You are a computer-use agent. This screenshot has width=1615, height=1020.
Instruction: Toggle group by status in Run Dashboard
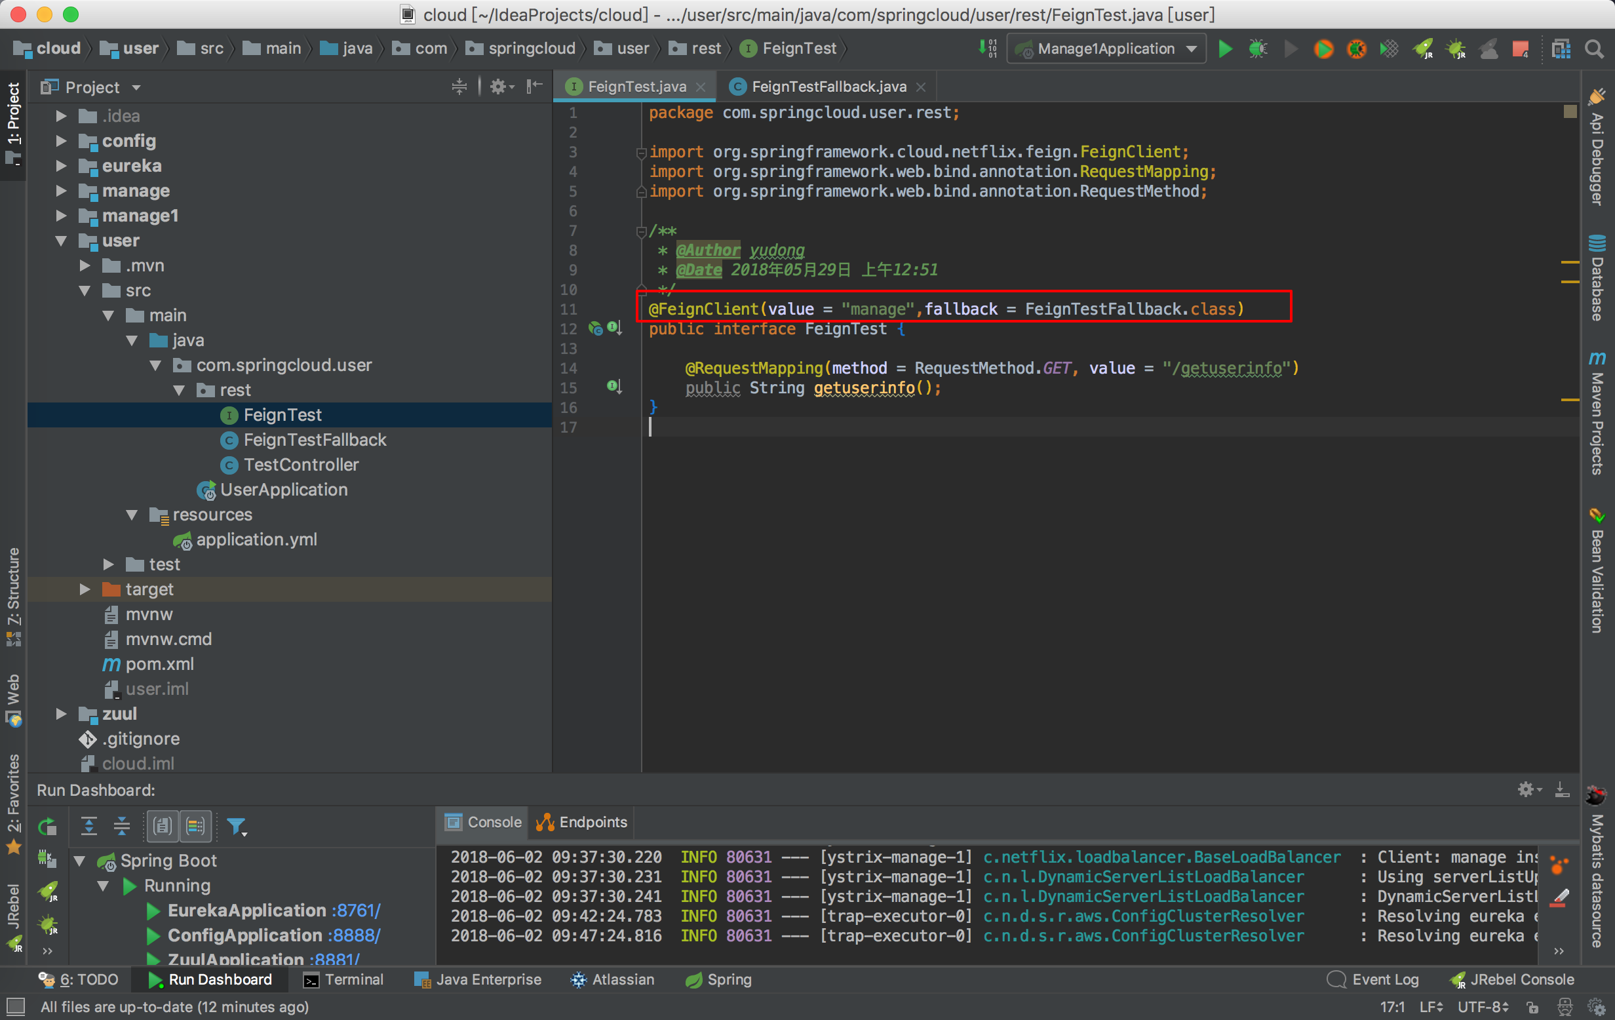click(195, 826)
